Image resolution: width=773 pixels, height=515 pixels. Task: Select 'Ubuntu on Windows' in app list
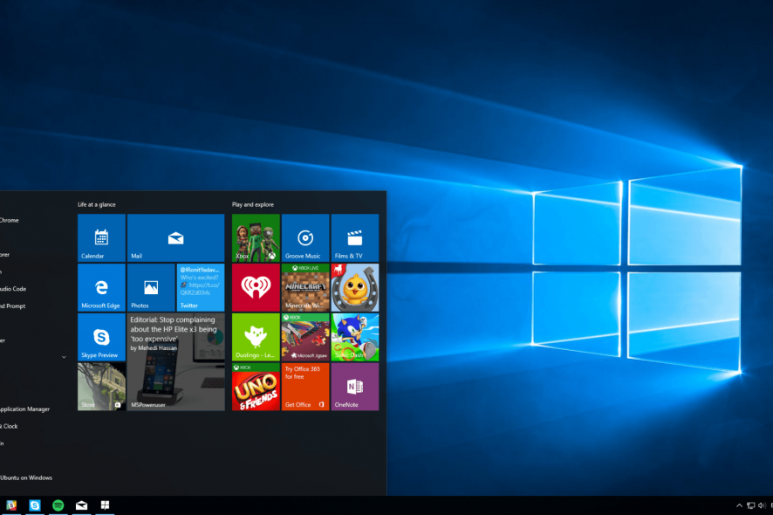(26, 477)
